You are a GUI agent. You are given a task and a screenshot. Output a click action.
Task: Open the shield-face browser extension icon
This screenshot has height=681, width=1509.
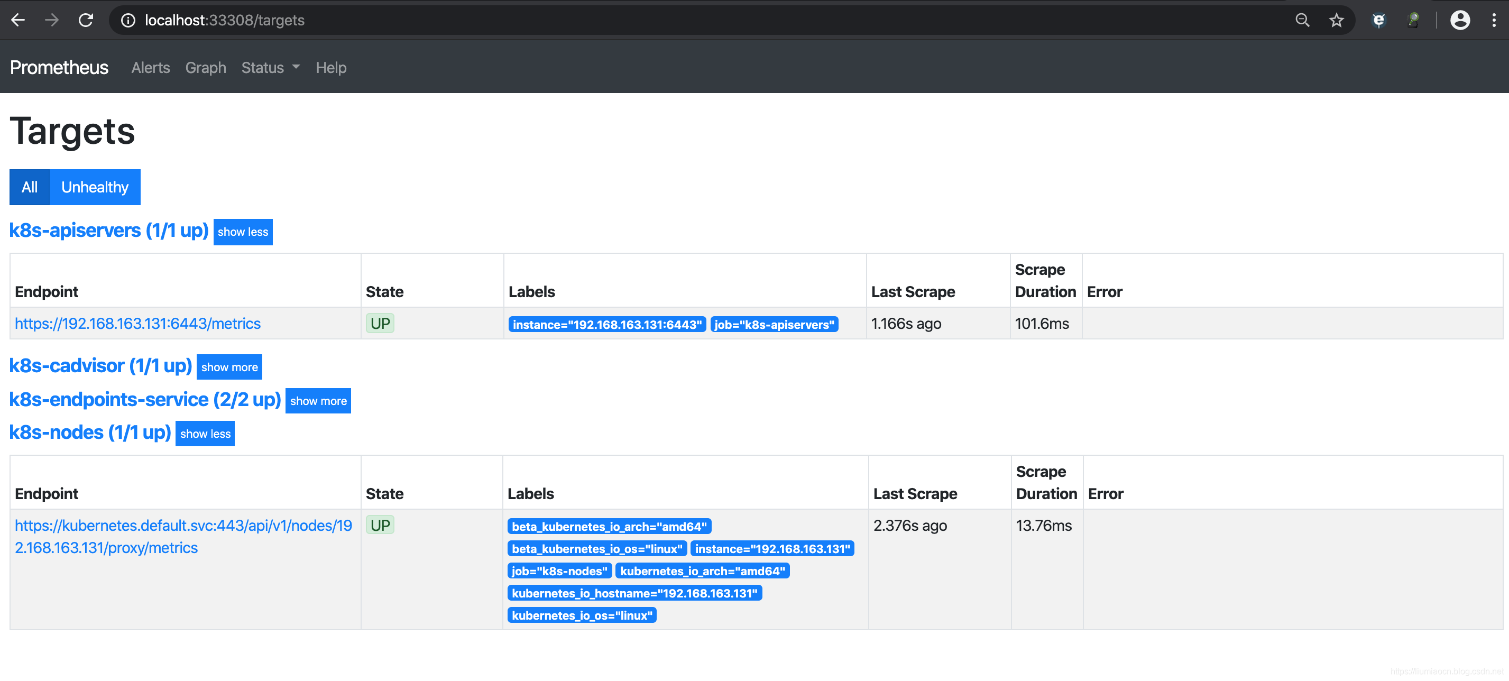tap(1379, 21)
